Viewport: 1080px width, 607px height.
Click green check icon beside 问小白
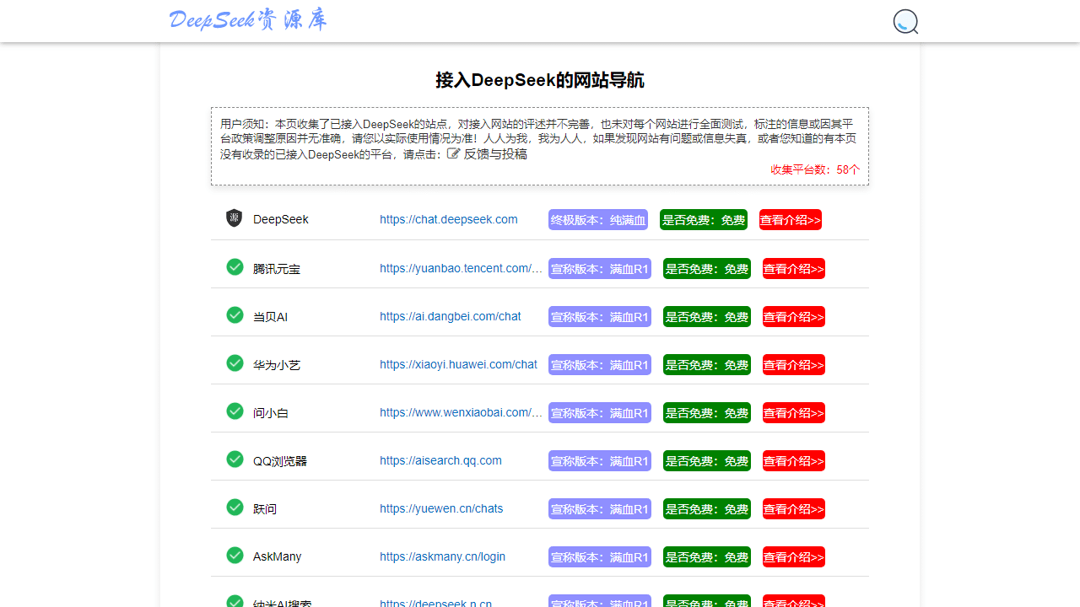(x=235, y=411)
